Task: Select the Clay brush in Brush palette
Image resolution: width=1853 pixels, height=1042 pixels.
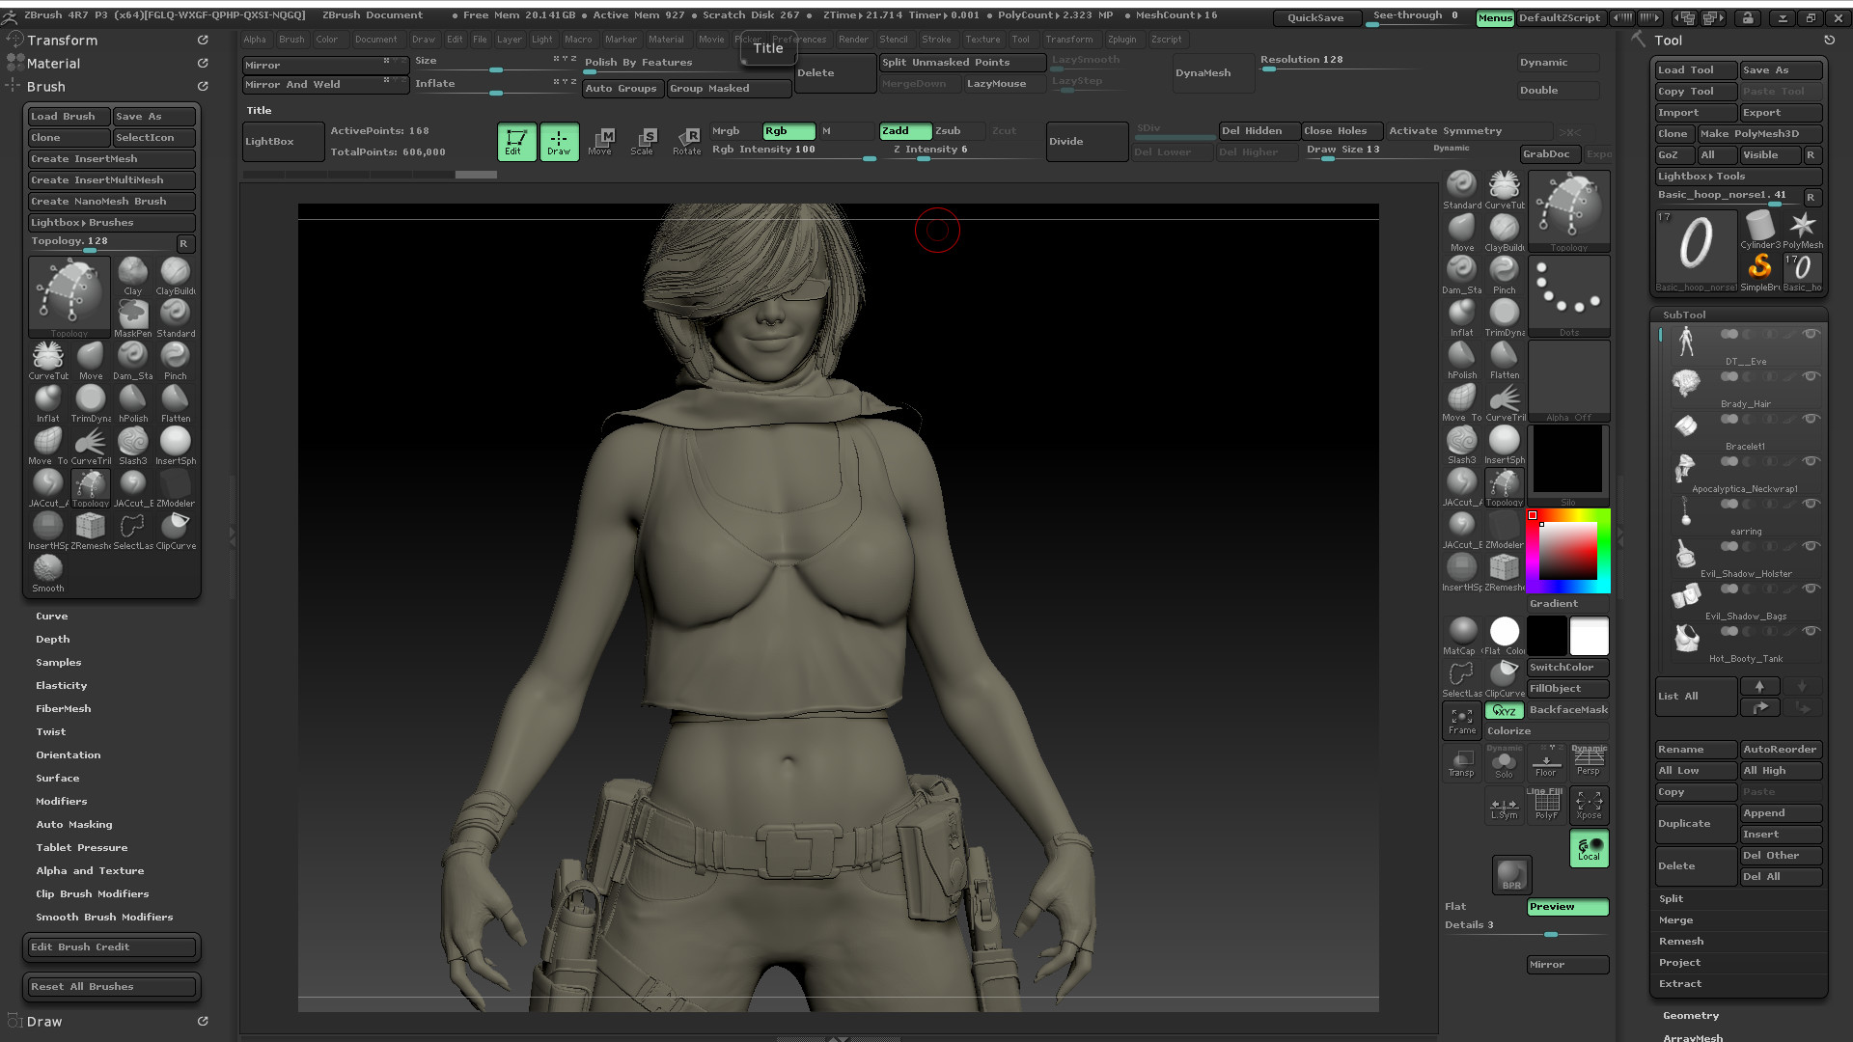Action: (133, 276)
